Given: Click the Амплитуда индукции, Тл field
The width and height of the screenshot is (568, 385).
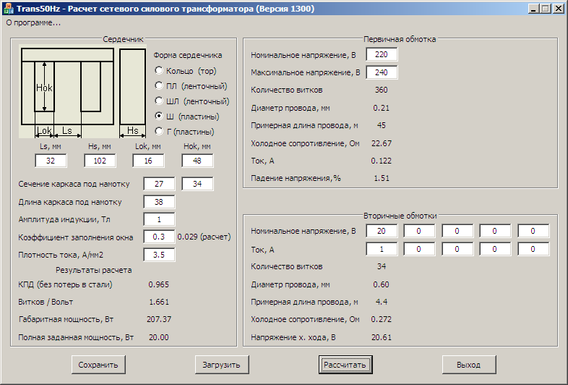Looking at the screenshot, I should point(159,219).
